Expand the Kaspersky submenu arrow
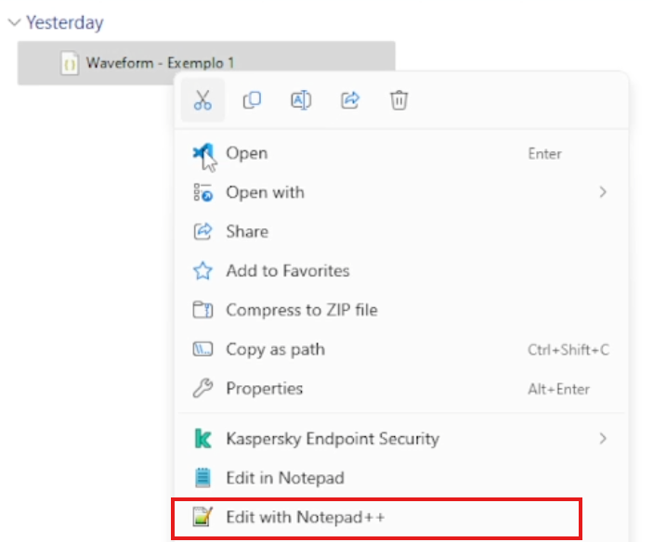This screenshot has height=542, width=653. click(603, 438)
